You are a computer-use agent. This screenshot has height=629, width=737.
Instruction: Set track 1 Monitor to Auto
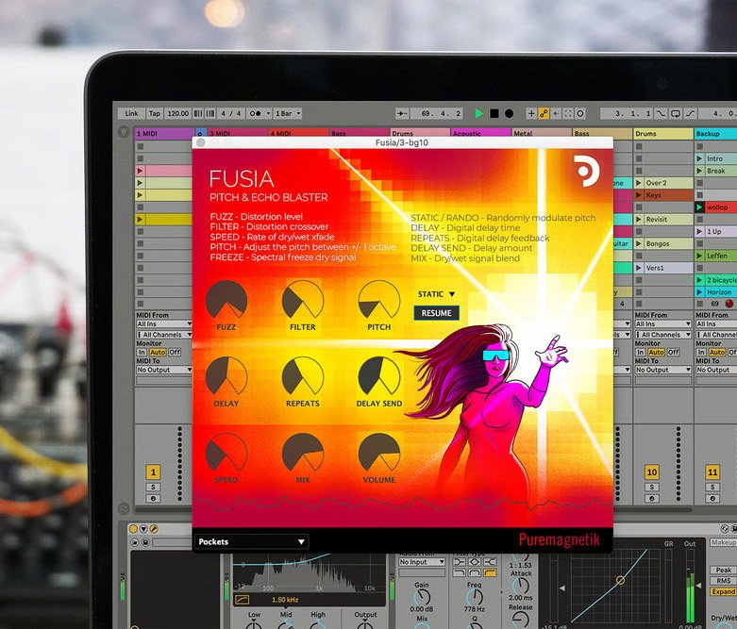tap(158, 352)
